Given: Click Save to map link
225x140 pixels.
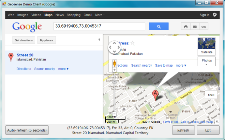Looking at the screenshot, I should point(164,65).
